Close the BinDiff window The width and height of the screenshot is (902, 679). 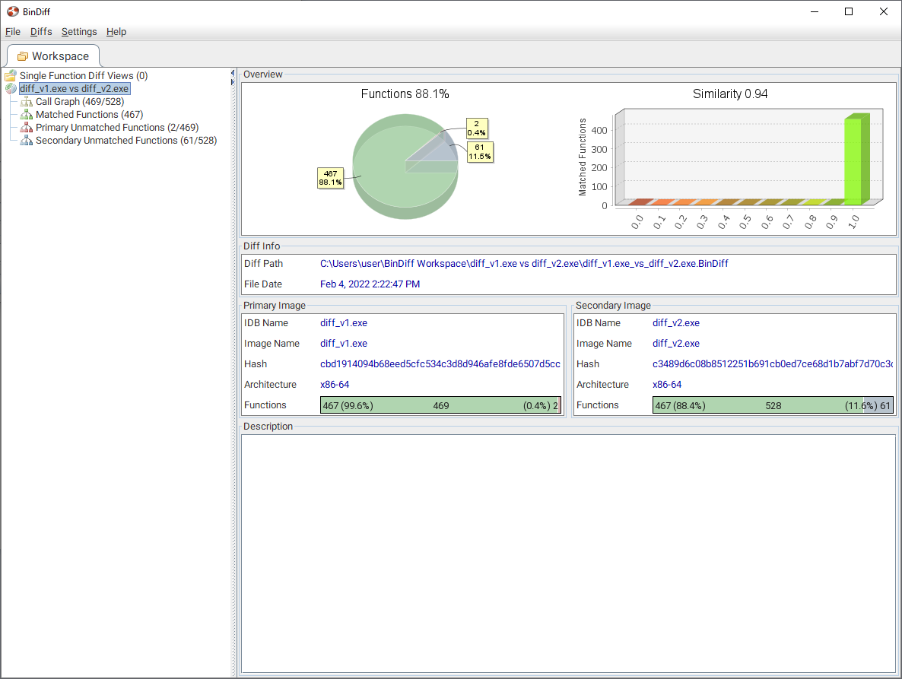click(884, 11)
